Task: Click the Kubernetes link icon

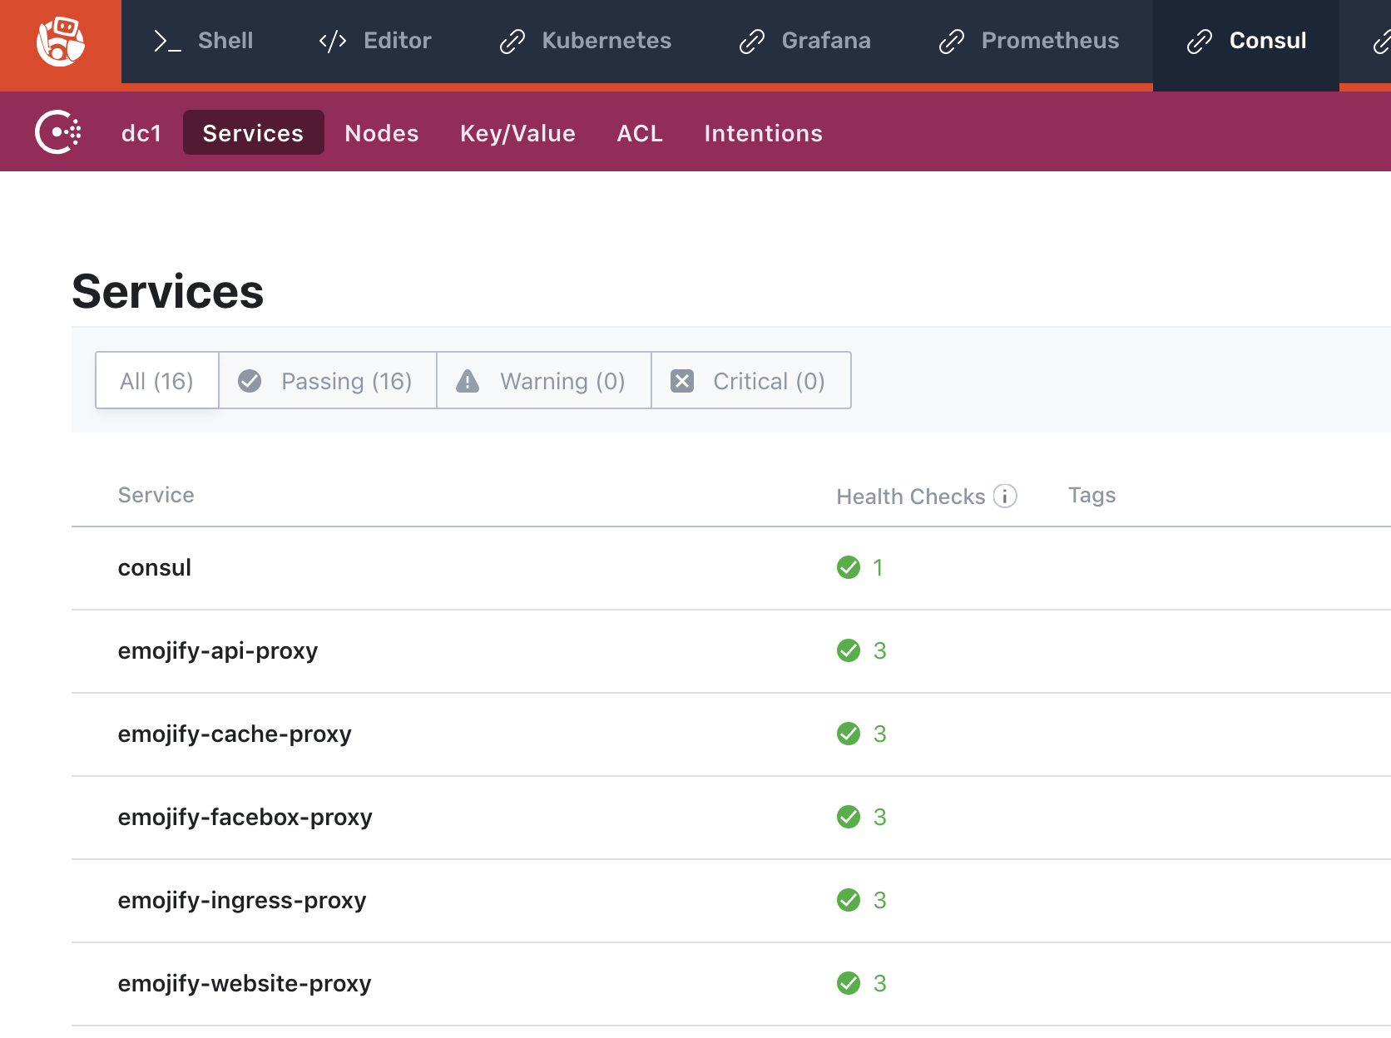Action: tap(512, 41)
